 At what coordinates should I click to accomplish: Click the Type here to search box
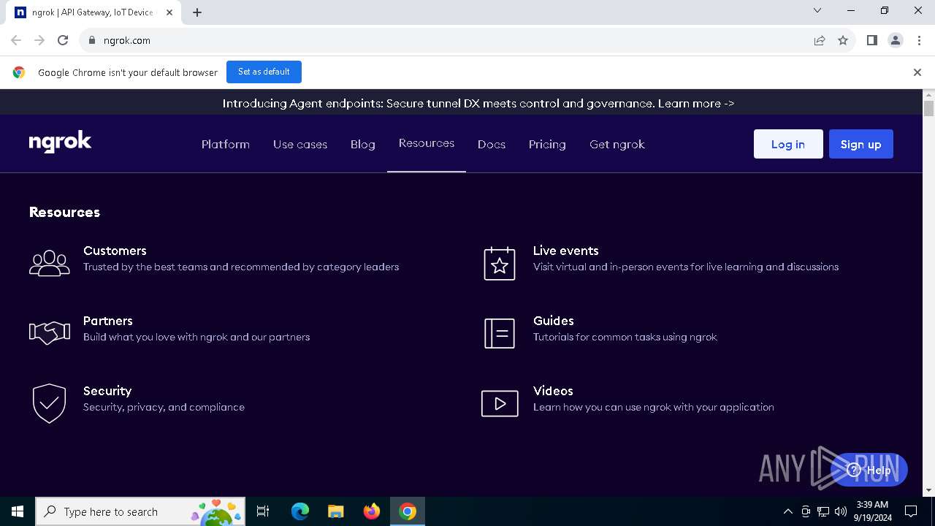point(140,511)
